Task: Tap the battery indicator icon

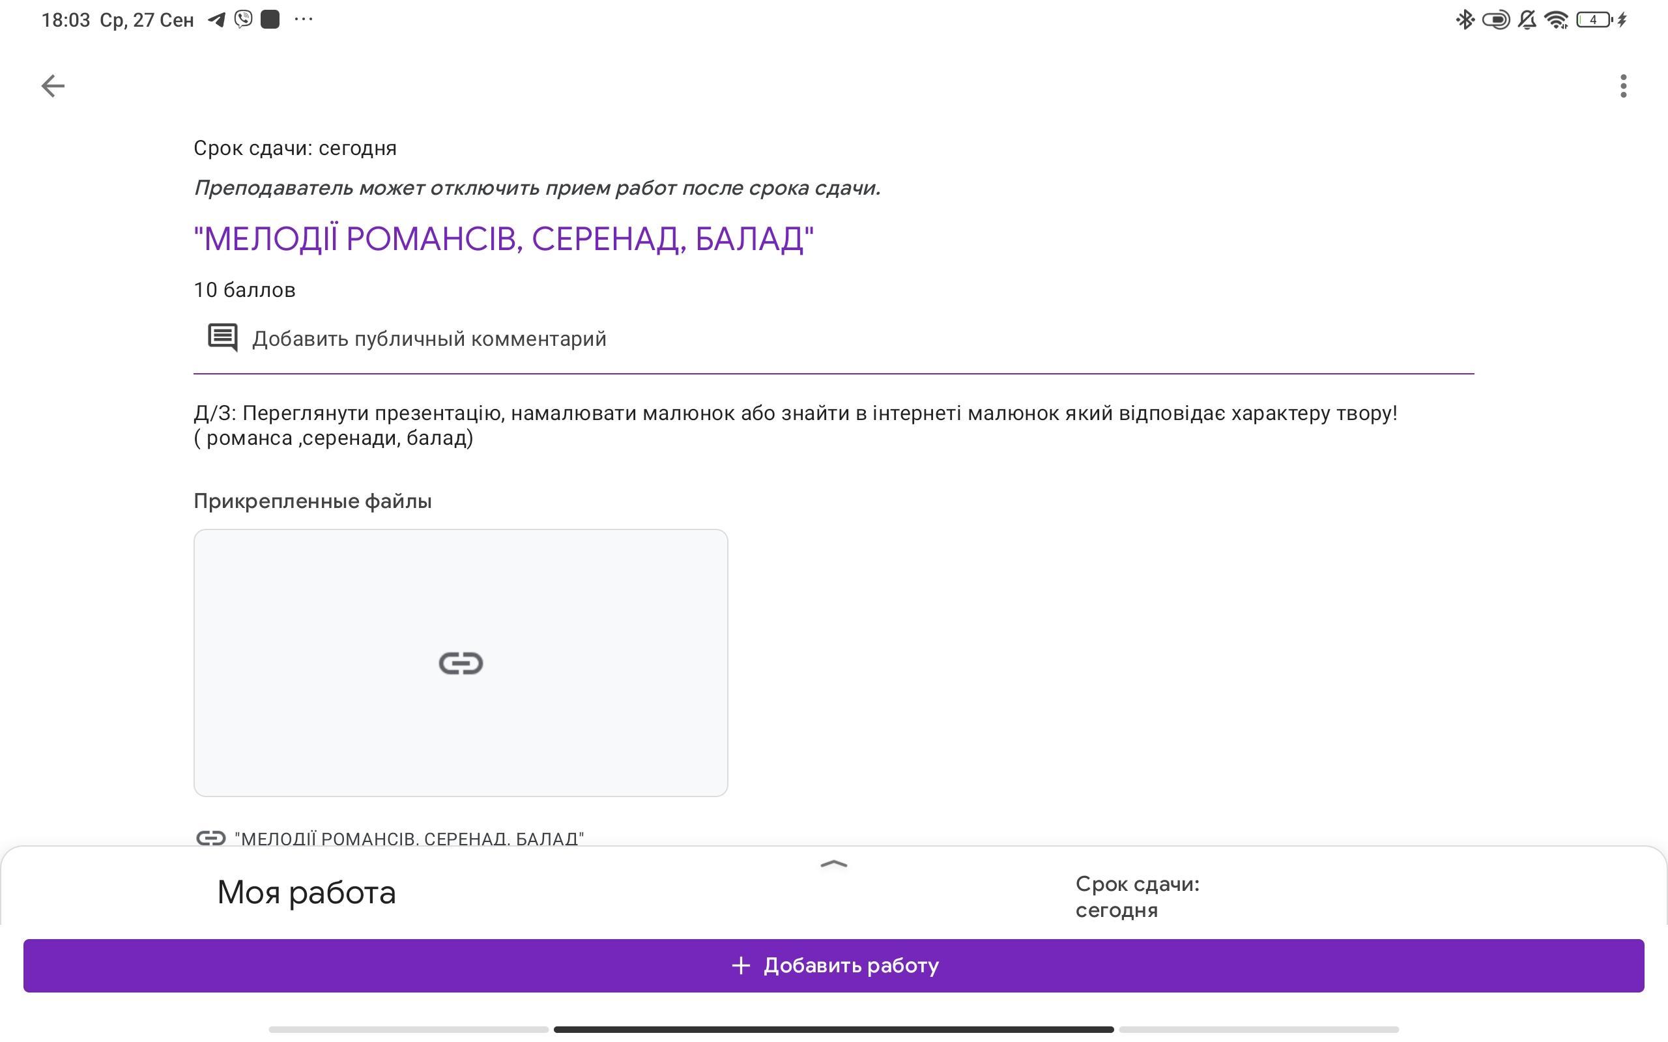Action: point(1594,20)
